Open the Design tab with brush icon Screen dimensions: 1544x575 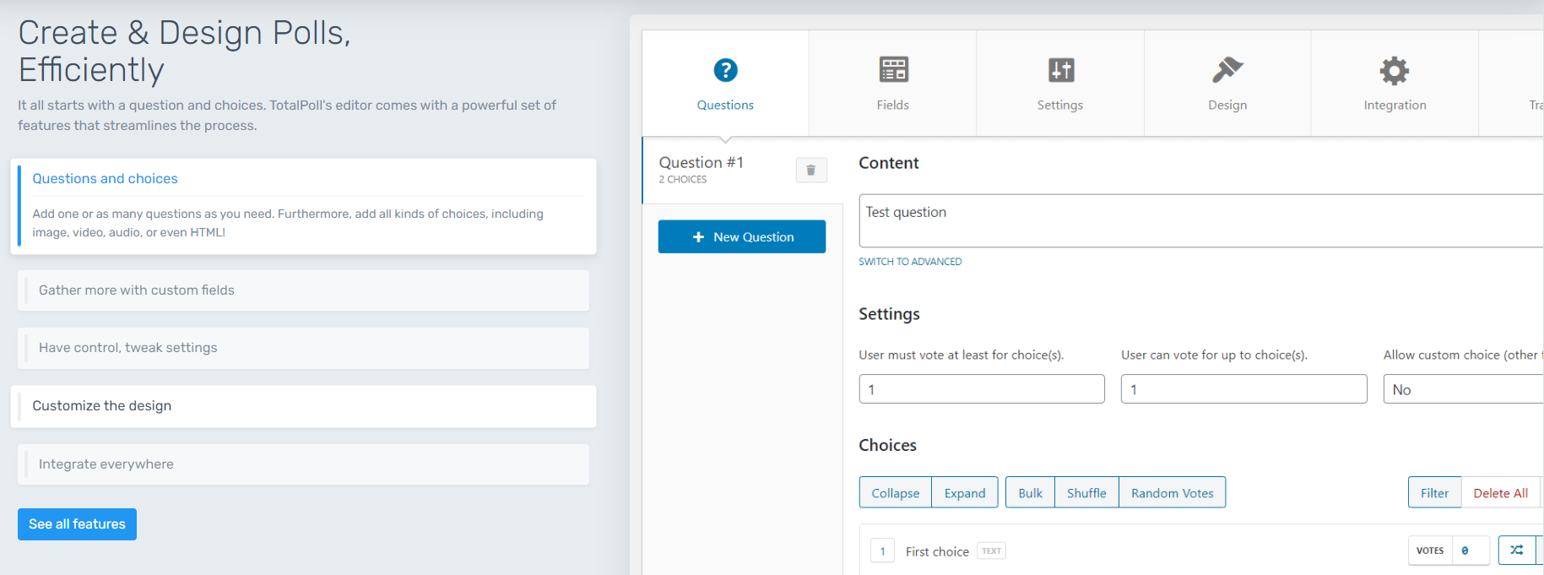1227,84
